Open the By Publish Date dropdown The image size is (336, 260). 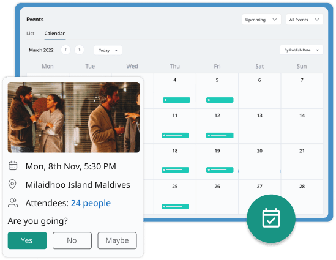coord(302,50)
